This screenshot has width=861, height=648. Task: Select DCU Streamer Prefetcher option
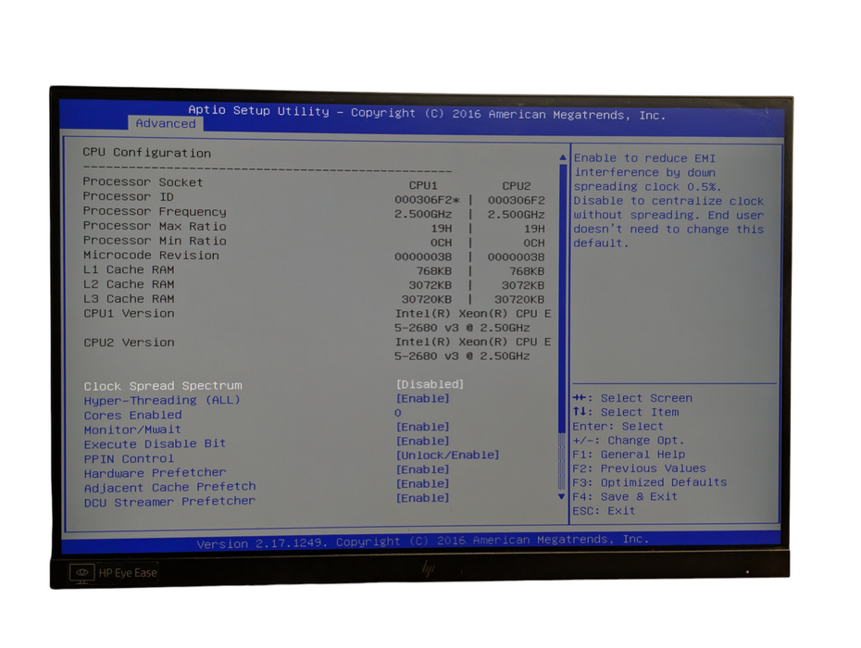169,502
